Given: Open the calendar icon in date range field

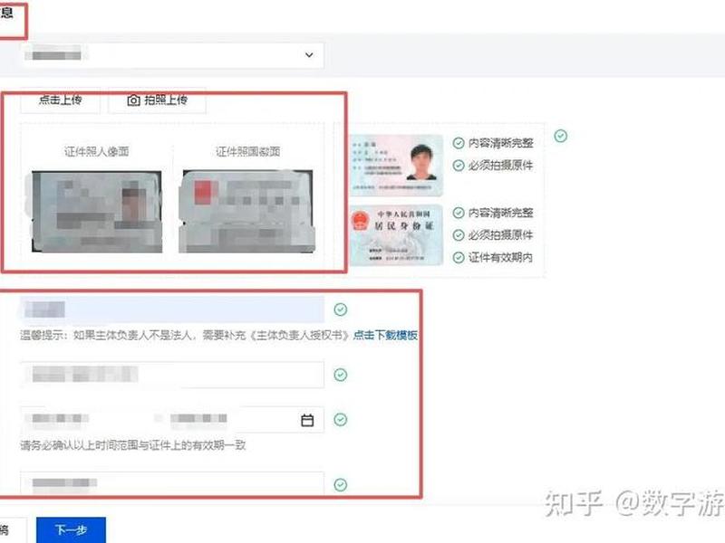Looking at the screenshot, I should [307, 420].
